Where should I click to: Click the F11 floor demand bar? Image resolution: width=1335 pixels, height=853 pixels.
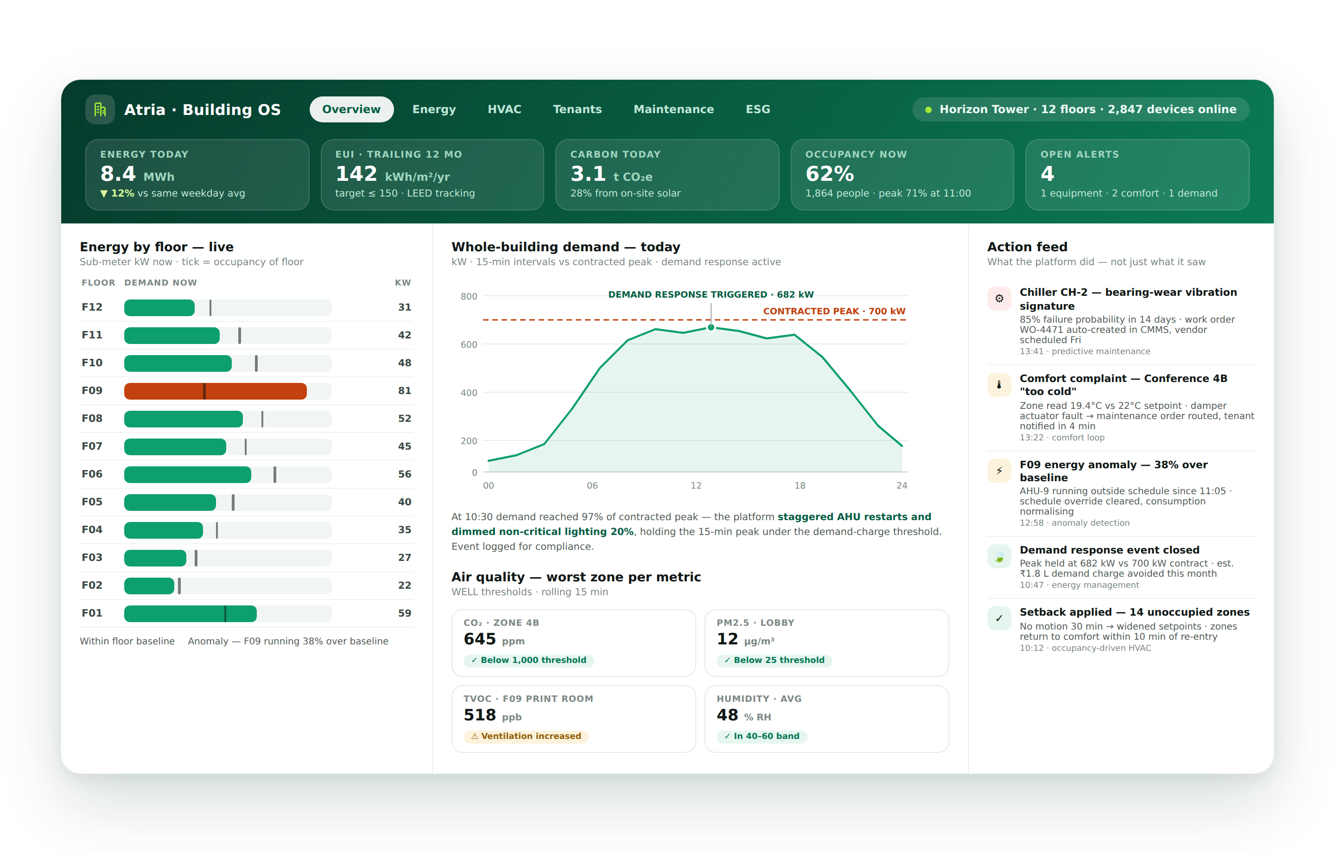pyautogui.click(x=172, y=336)
